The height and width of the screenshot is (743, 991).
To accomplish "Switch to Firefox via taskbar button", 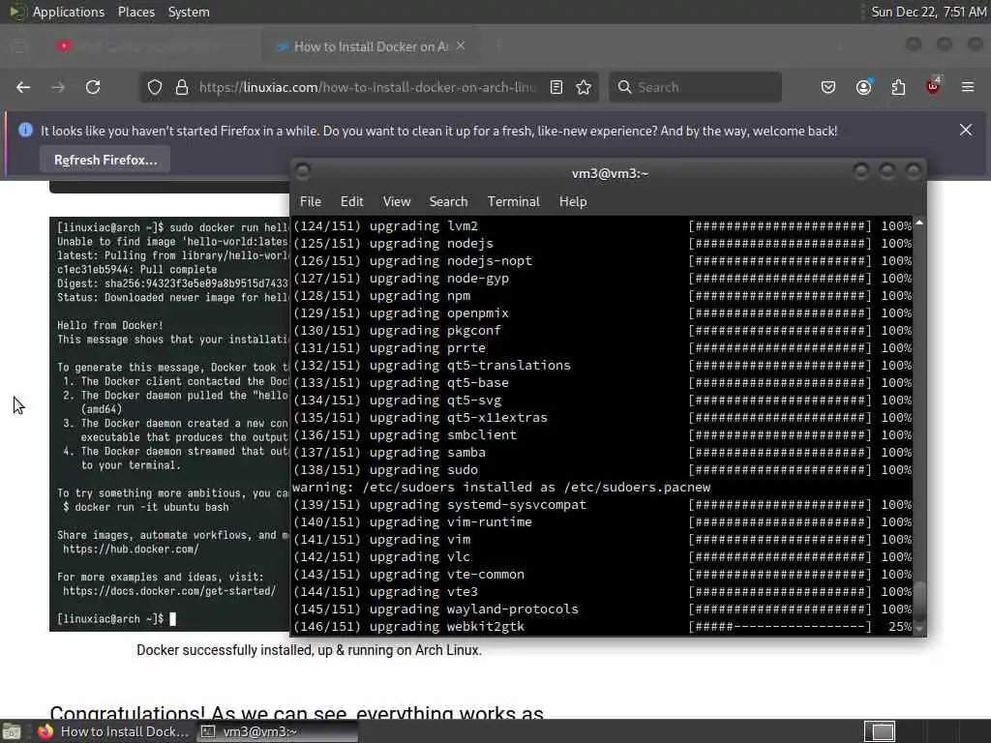I will [x=112, y=731].
